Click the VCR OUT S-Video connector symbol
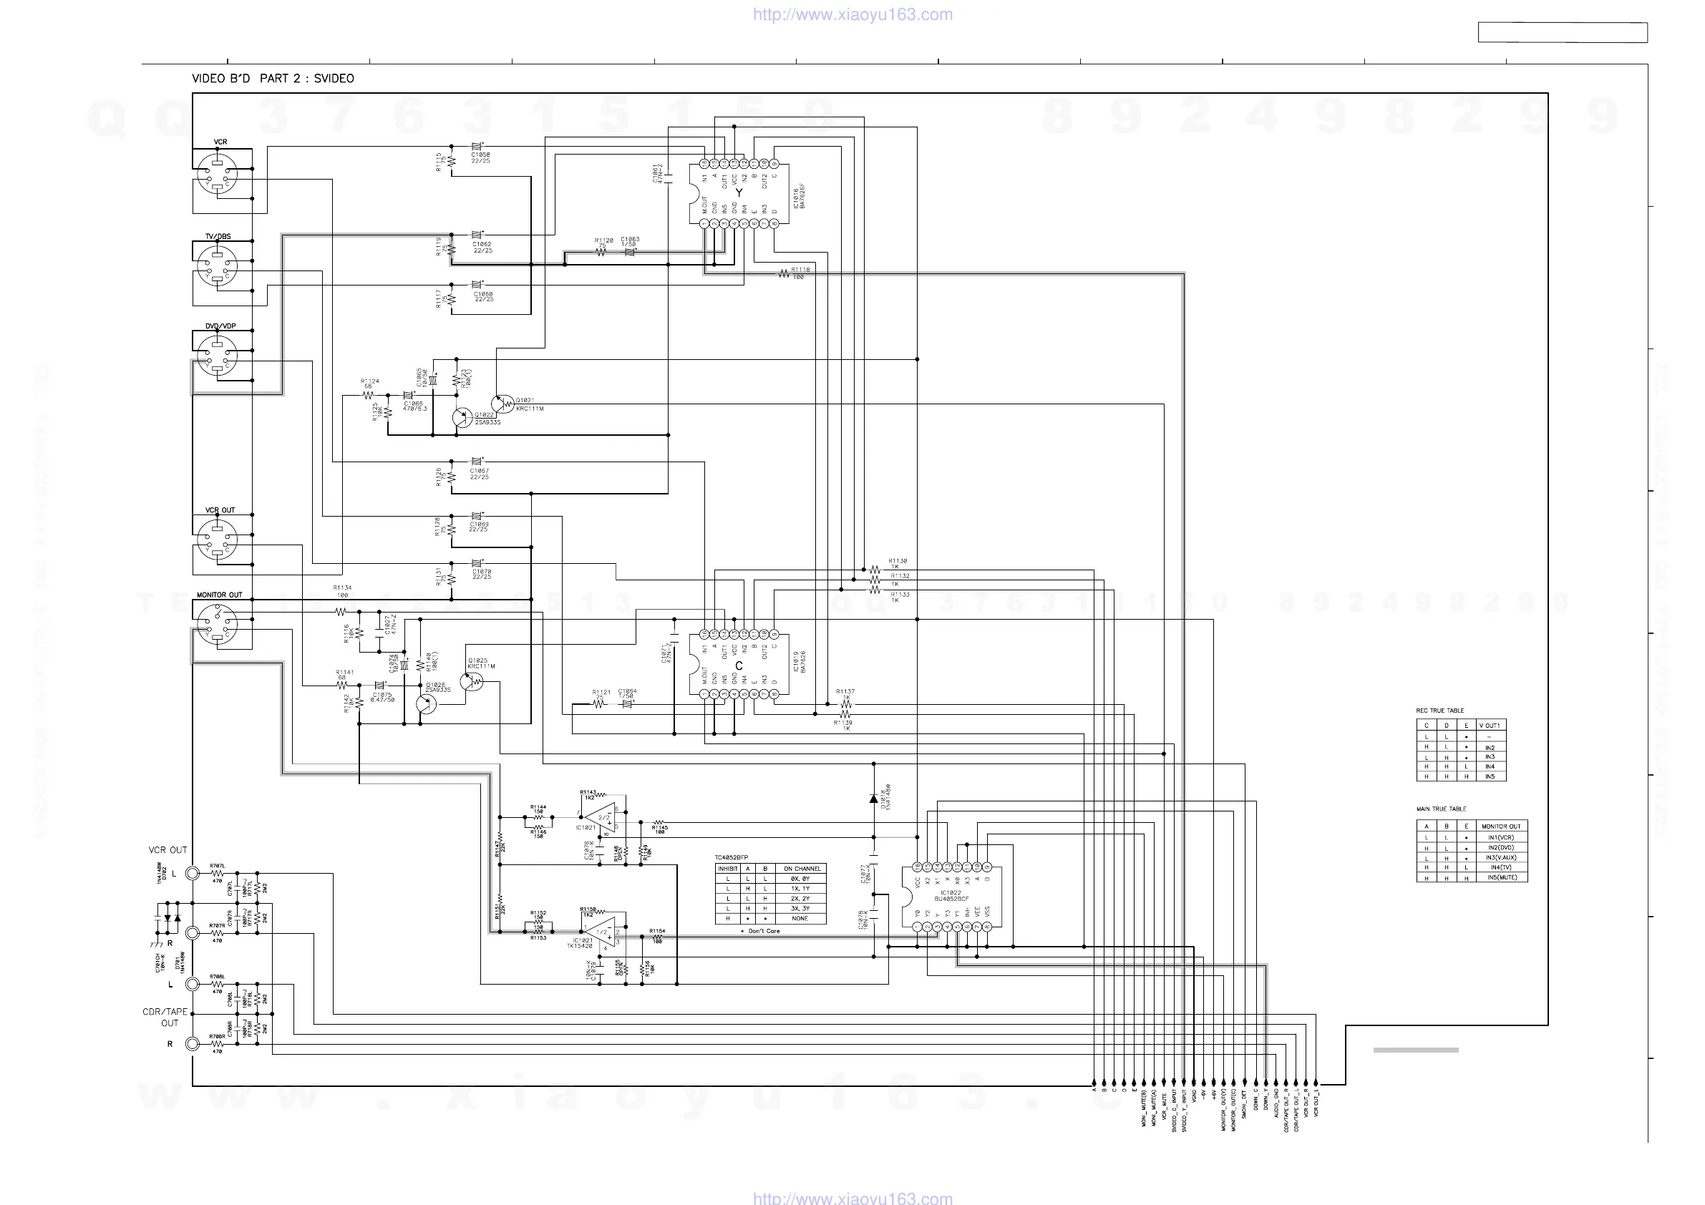1705x1205 pixels. (218, 540)
